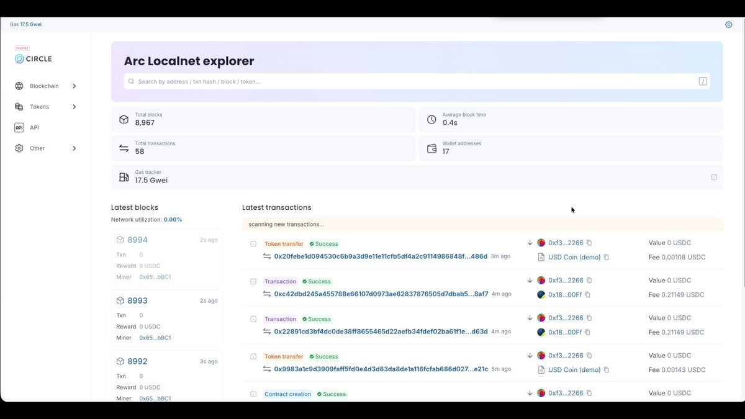Click the info icon on the Gas tracker card
The width and height of the screenshot is (745, 419).
tap(714, 177)
